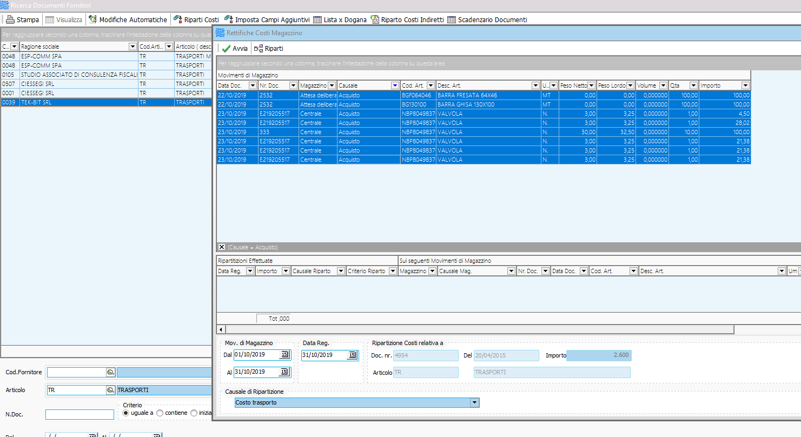Open calendar picker for Data Reg.
The height and width of the screenshot is (437, 801).
coord(352,355)
